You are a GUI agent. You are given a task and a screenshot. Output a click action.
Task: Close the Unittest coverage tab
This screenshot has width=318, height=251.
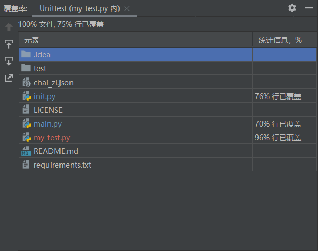[127, 8]
